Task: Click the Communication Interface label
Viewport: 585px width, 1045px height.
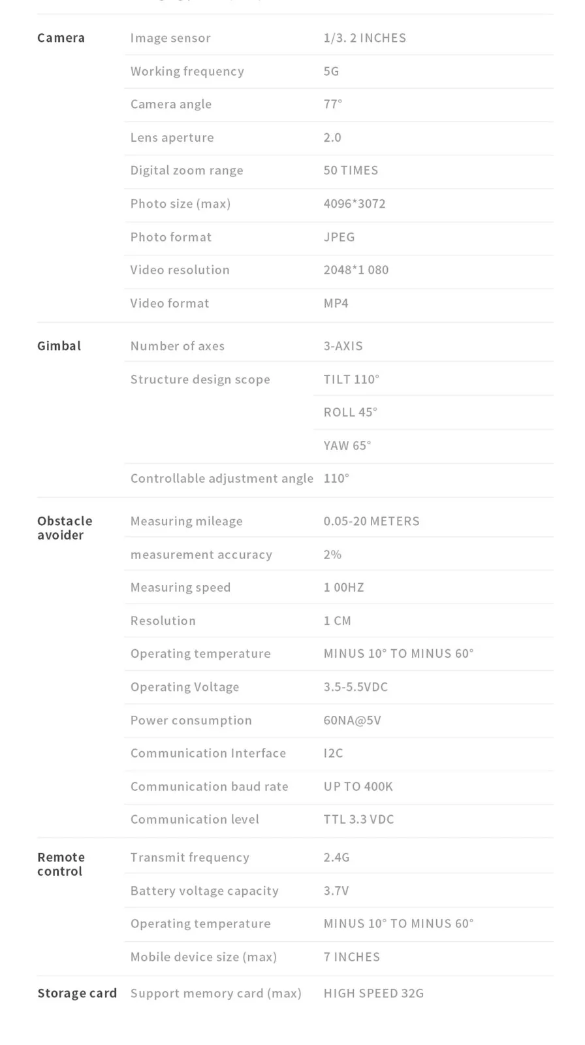Action: (208, 753)
